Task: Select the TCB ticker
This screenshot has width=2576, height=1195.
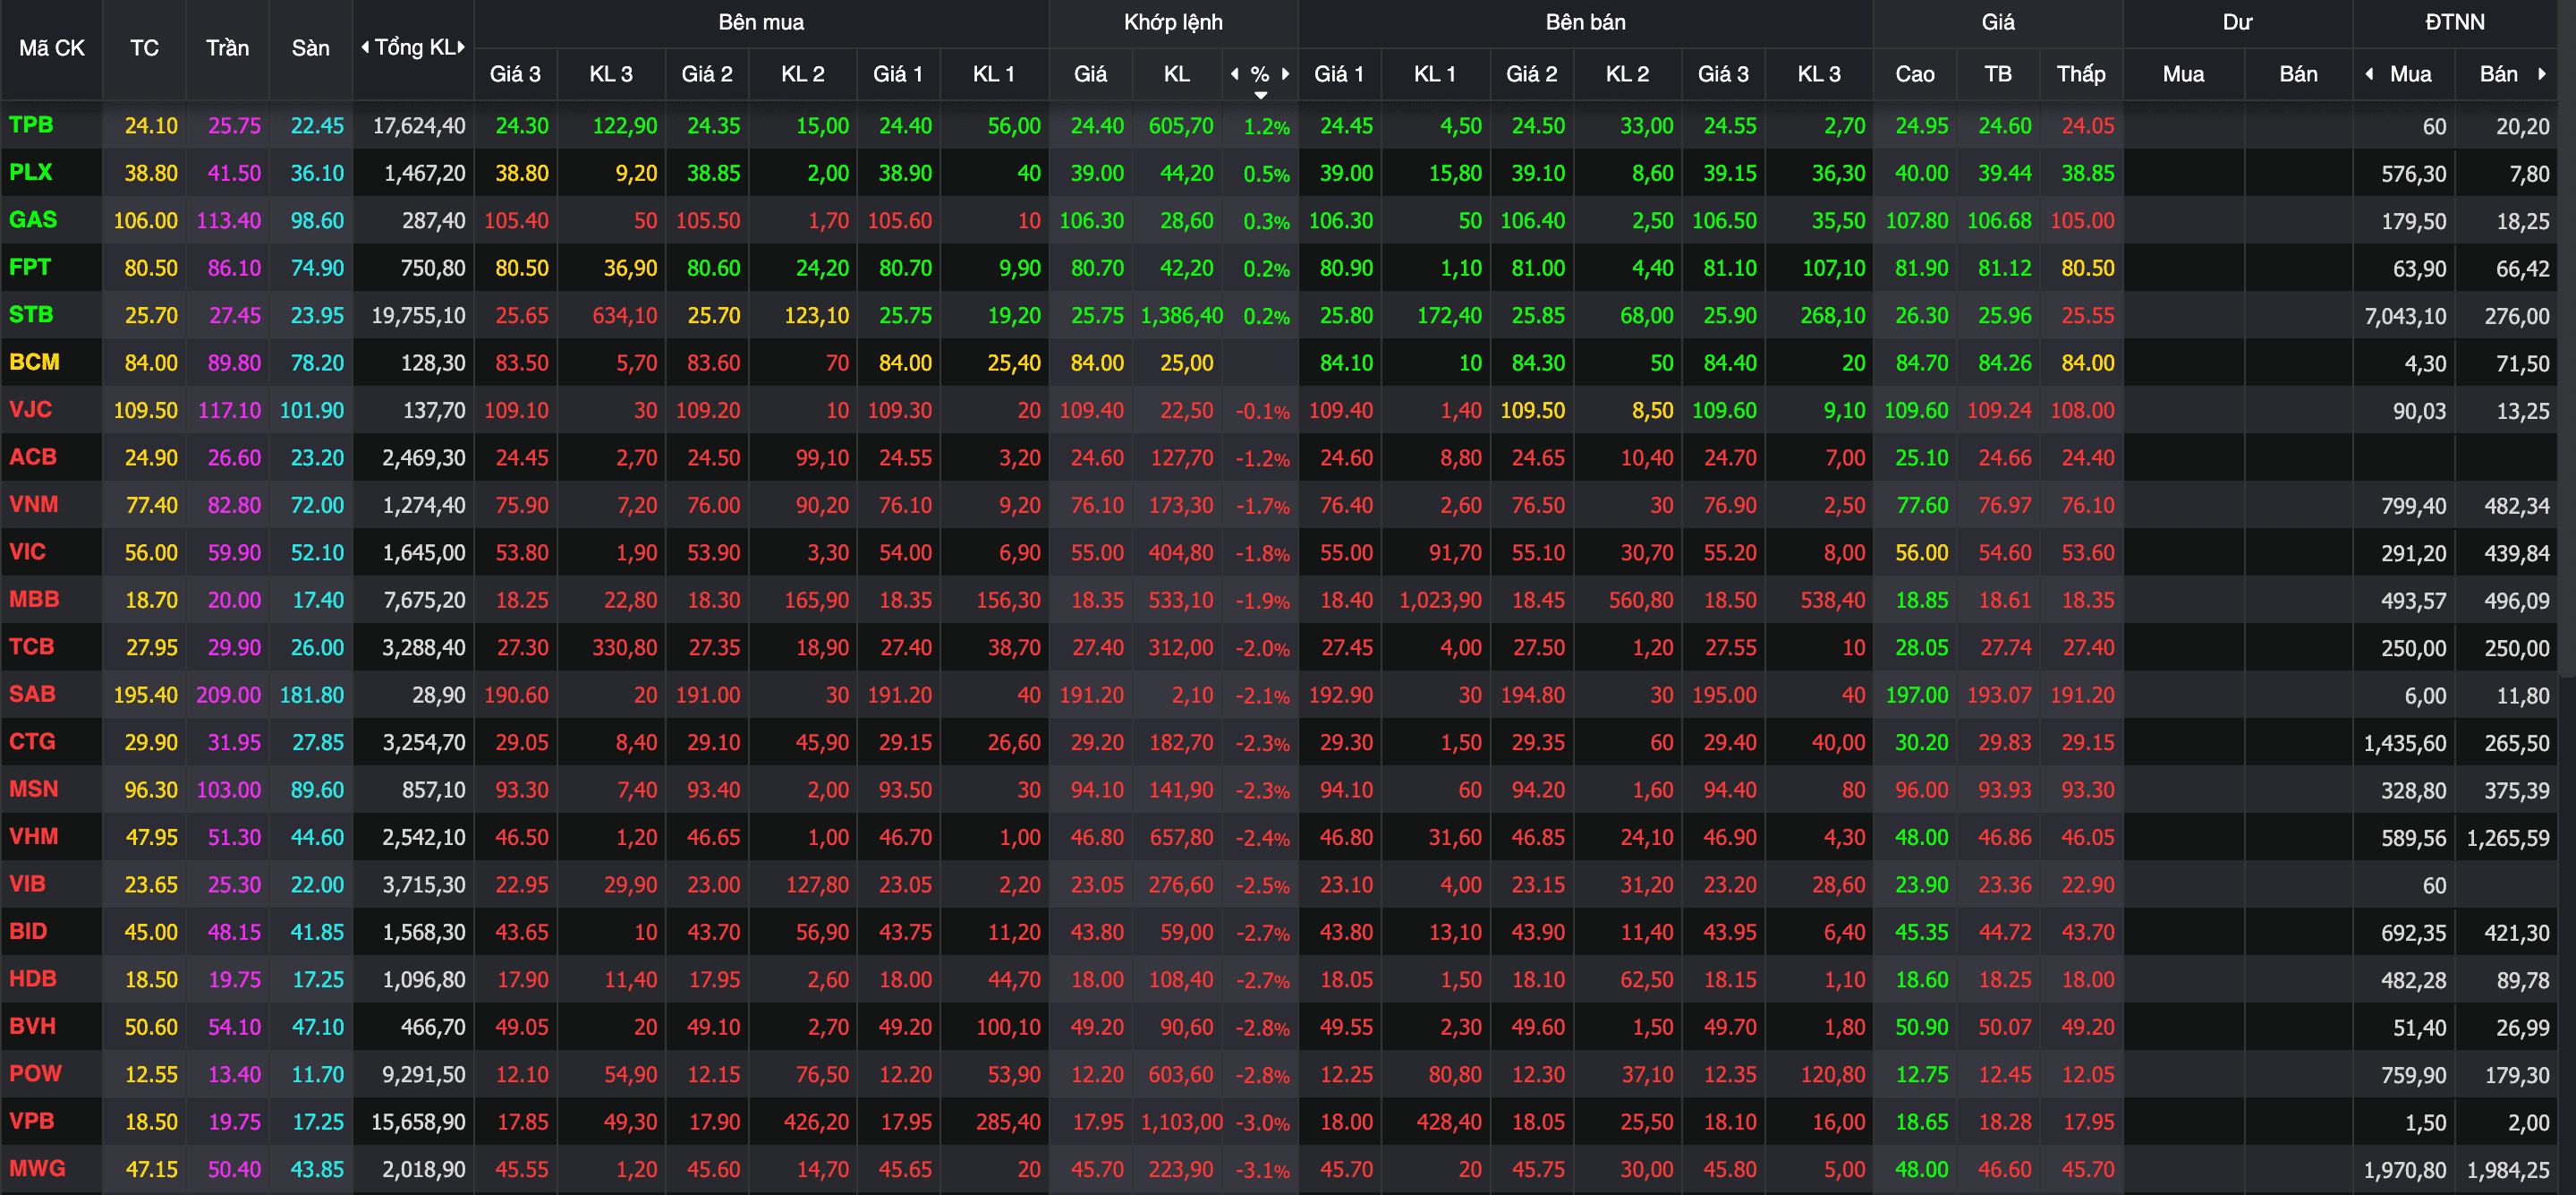Action: click(x=32, y=645)
